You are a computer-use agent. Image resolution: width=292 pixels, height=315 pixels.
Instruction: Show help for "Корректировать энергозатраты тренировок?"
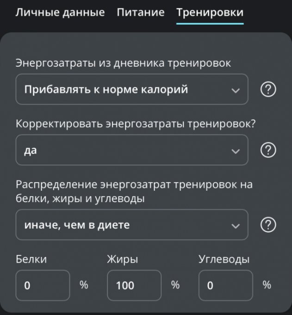coord(268,150)
